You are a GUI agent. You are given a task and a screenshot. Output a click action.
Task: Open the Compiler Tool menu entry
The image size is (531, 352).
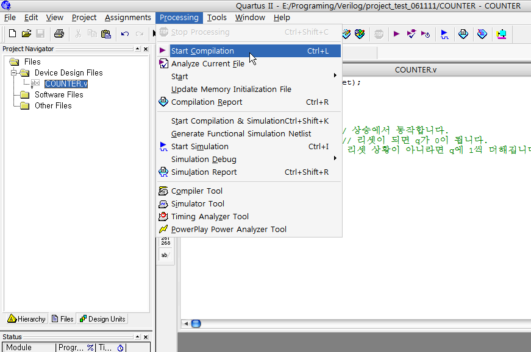tap(249, 191)
